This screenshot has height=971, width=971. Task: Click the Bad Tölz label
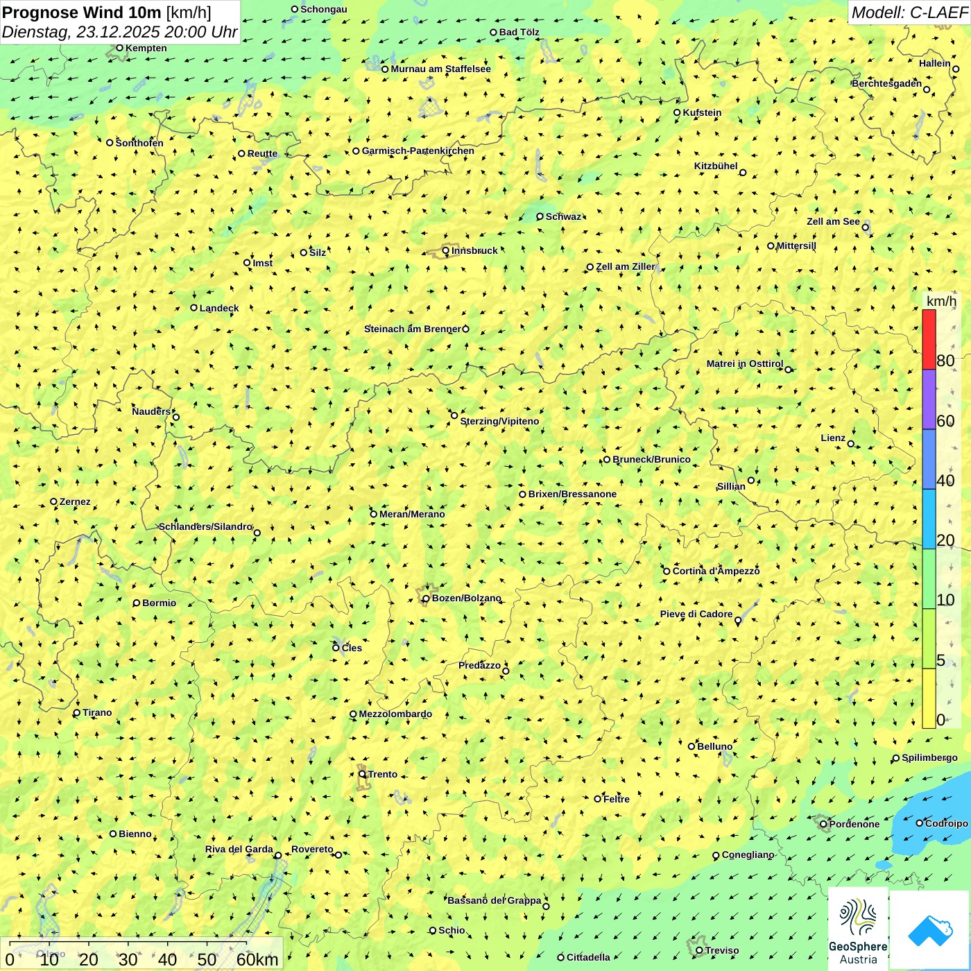coord(519,32)
